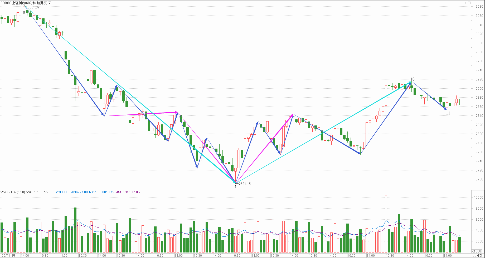This screenshot has width=485, height=258.
Task: Open the 60分钟 period selector at bottom-right
Action: [x=477, y=255]
